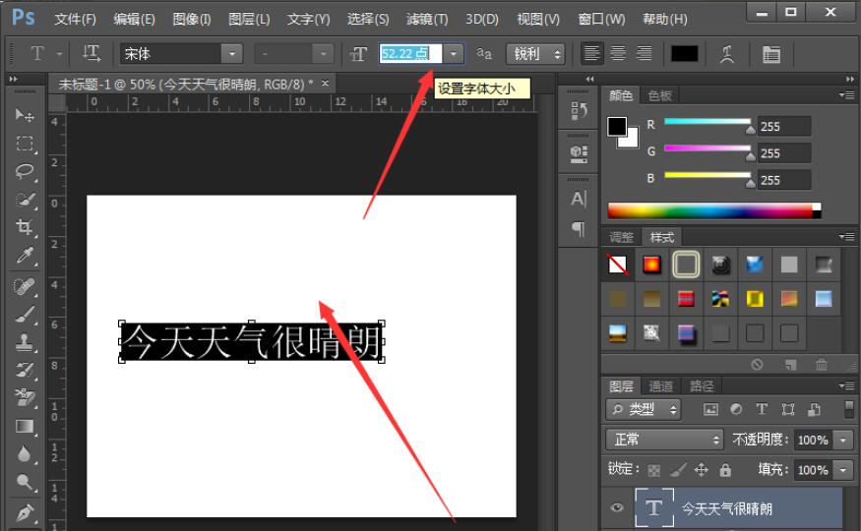Switch to the 通道 tab
Screen dimensions: 861x531
pyautogui.click(x=660, y=386)
